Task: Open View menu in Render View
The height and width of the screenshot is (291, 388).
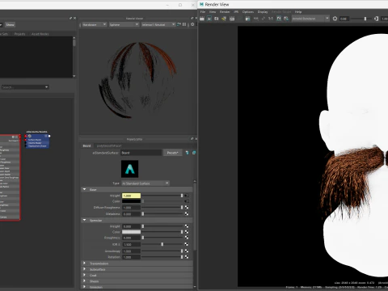Action: (x=213, y=12)
